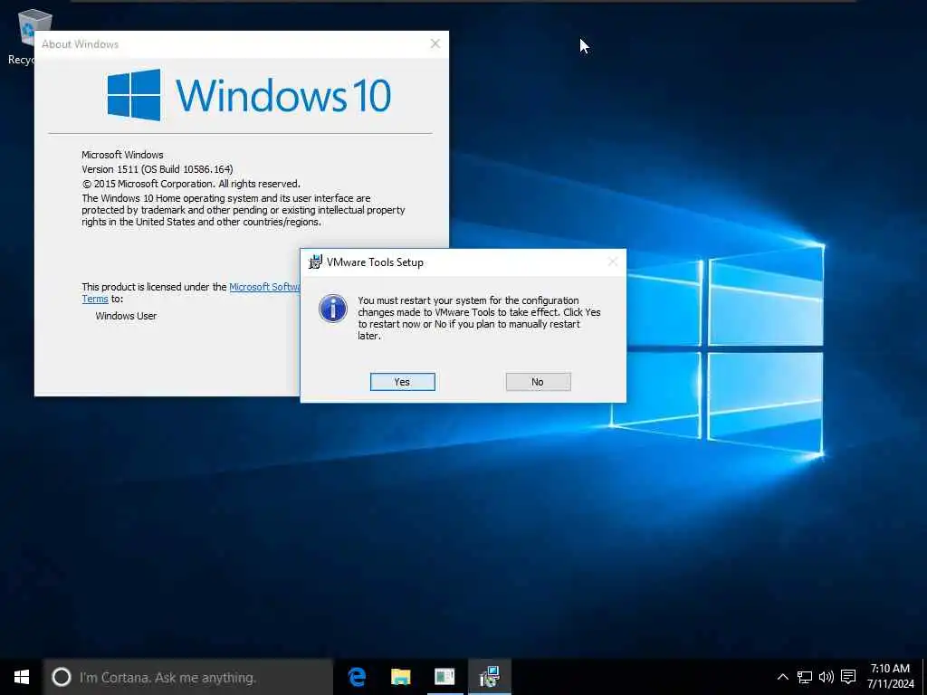Open the Terms link in About Windows

pyautogui.click(x=94, y=299)
